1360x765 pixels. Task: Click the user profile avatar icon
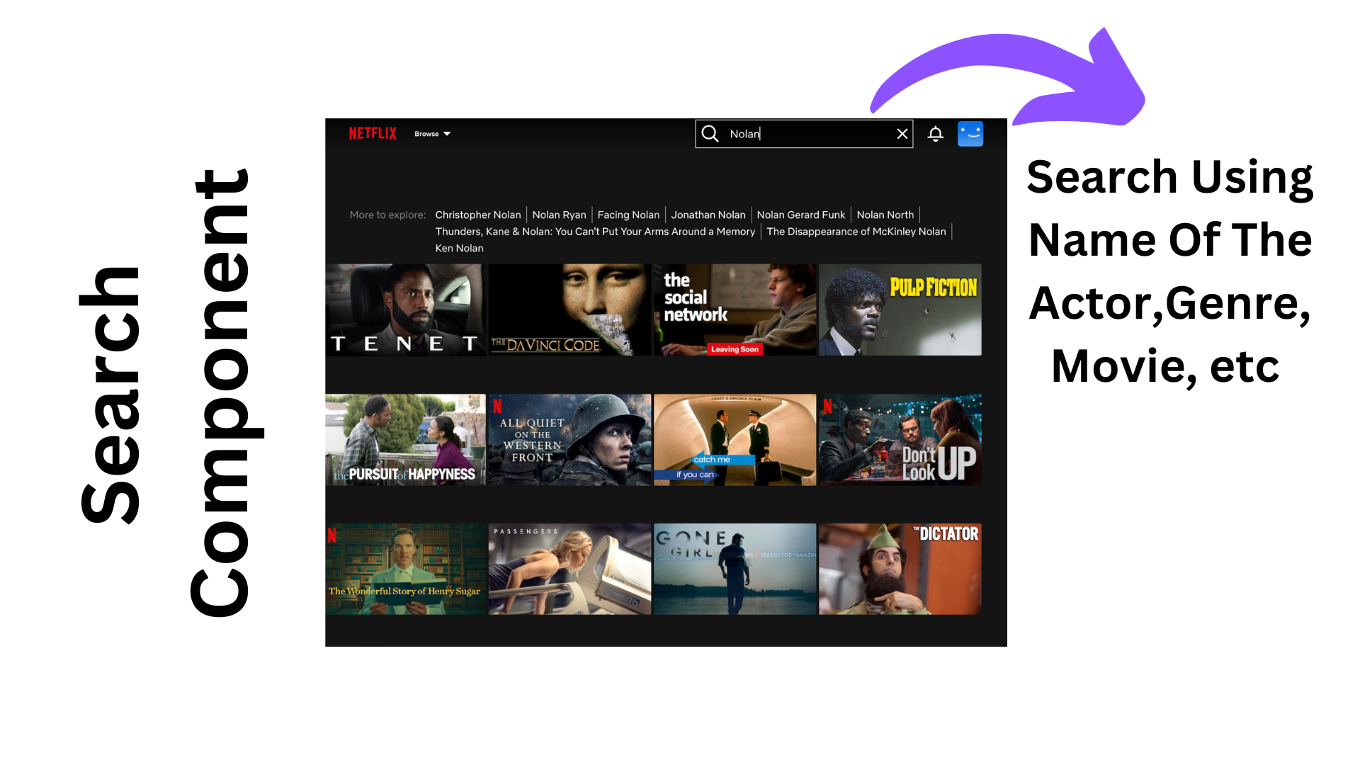[x=970, y=132]
